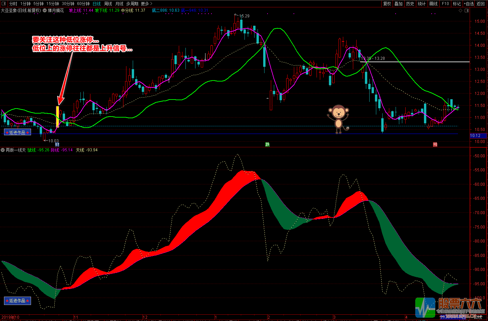Click the blue 10.12 price label
This screenshot has height=321, width=488.
point(475,136)
